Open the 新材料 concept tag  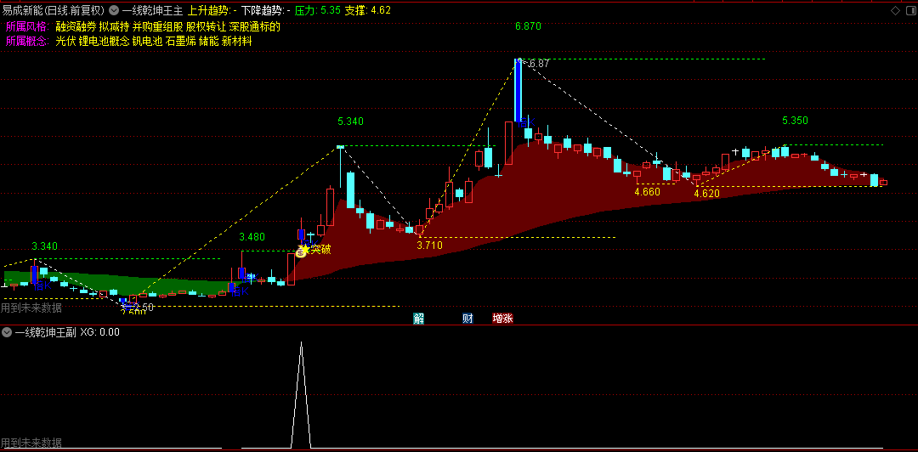[x=237, y=41]
